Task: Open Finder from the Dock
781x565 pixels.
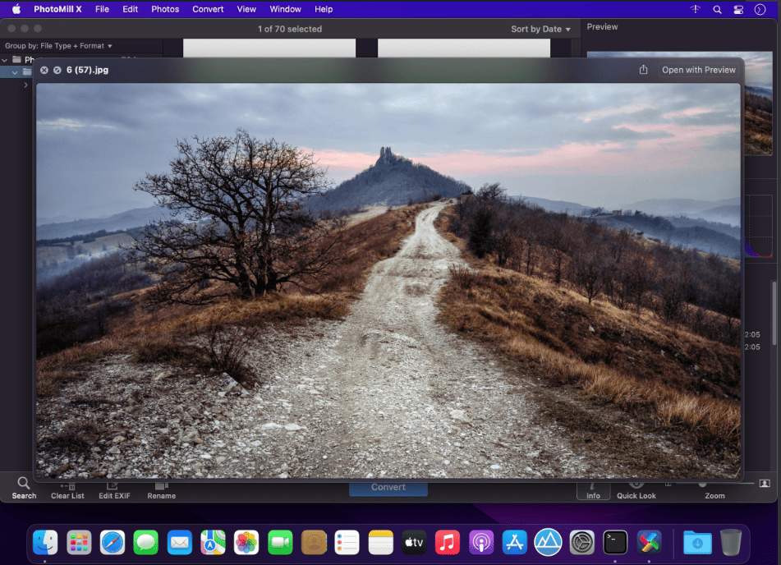Action: [45, 542]
